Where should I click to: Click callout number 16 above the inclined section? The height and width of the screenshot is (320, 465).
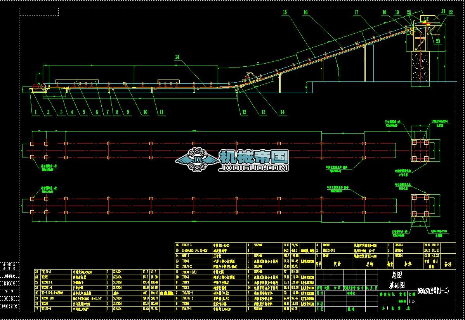coord(305,12)
